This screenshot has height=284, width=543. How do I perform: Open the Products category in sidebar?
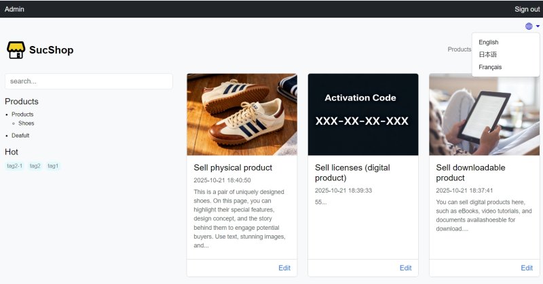tap(22, 115)
